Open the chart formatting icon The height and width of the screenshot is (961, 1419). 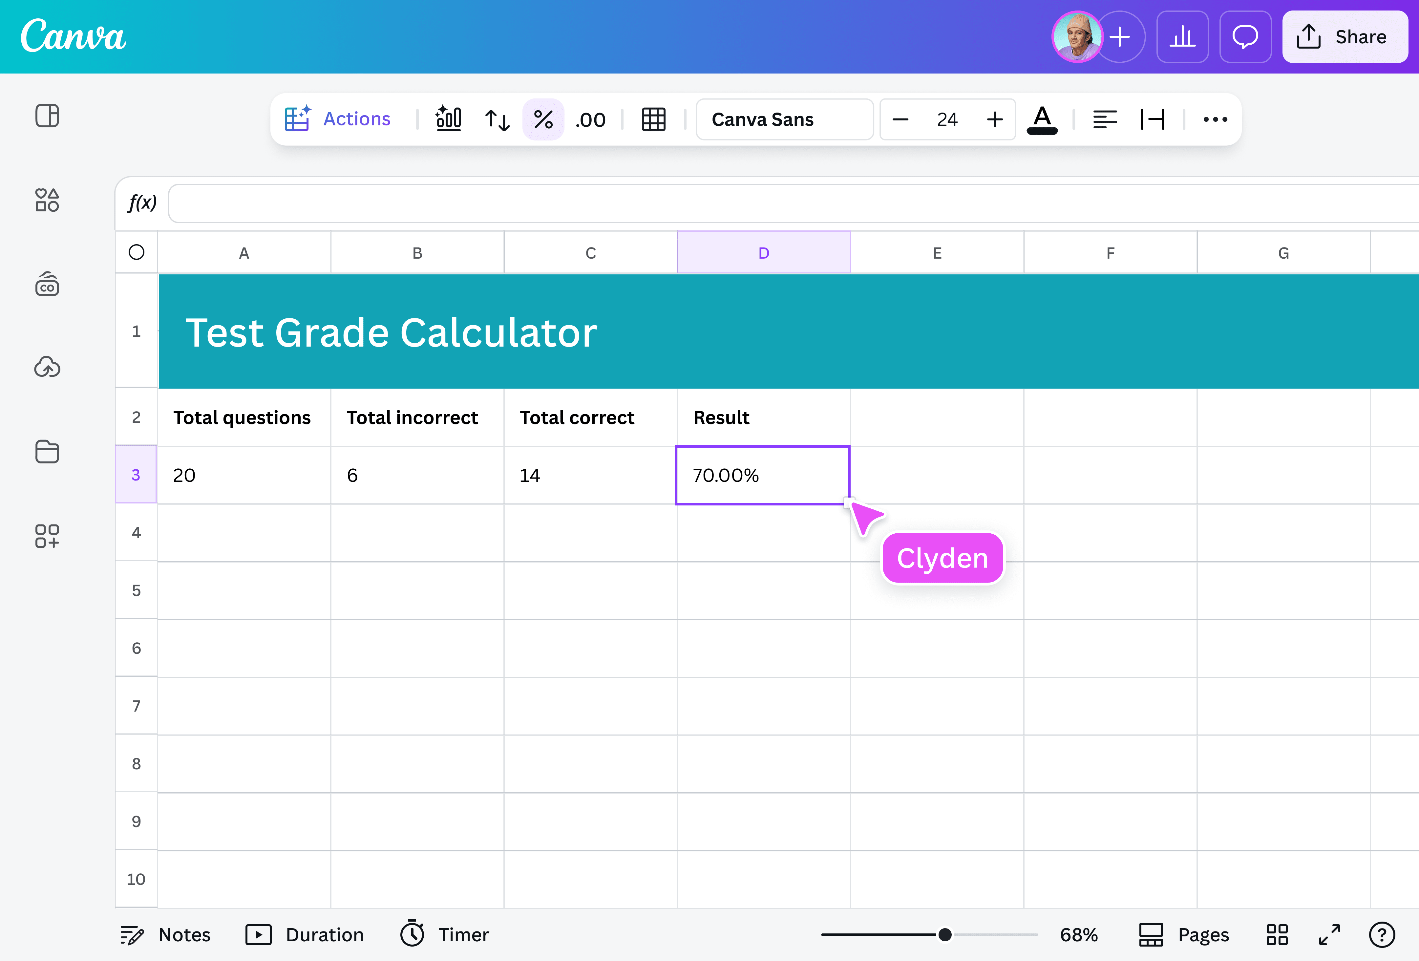[448, 119]
